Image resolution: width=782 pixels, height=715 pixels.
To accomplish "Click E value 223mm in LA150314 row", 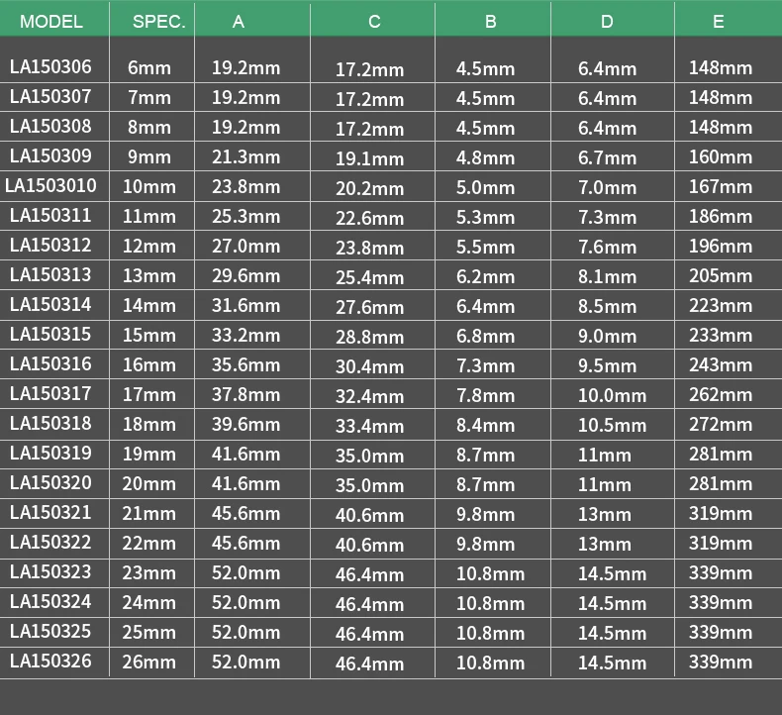I will click(x=721, y=305).
